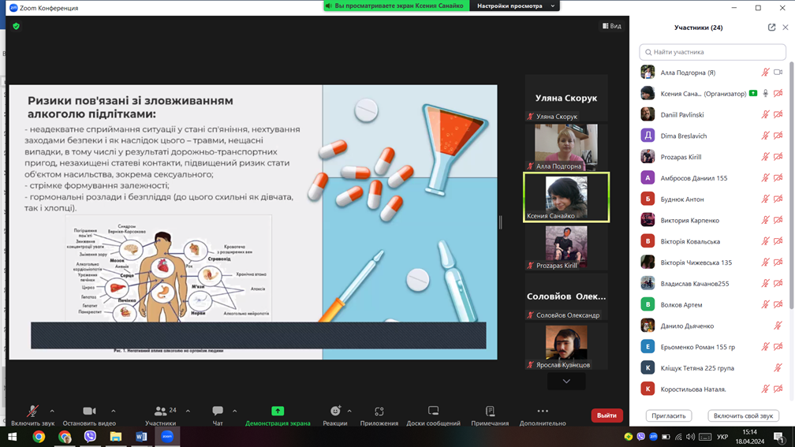Image resolution: width=795 pixels, height=447 pixels.
Task: Select Ярослав Кузнецов video thumbnail
Action: [566, 347]
